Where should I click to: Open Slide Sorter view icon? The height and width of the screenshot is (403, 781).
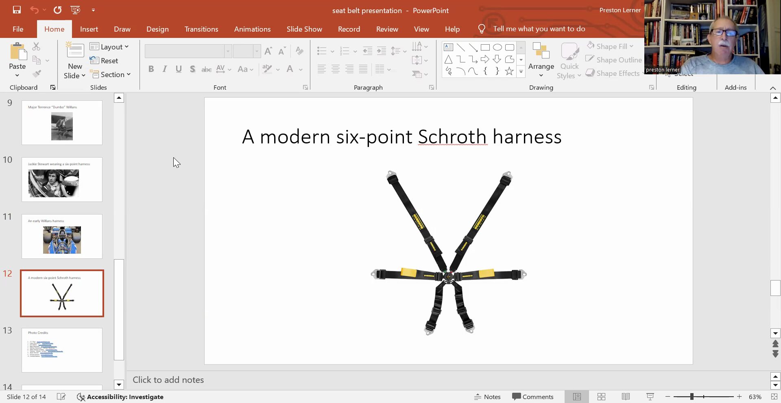tap(601, 396)
